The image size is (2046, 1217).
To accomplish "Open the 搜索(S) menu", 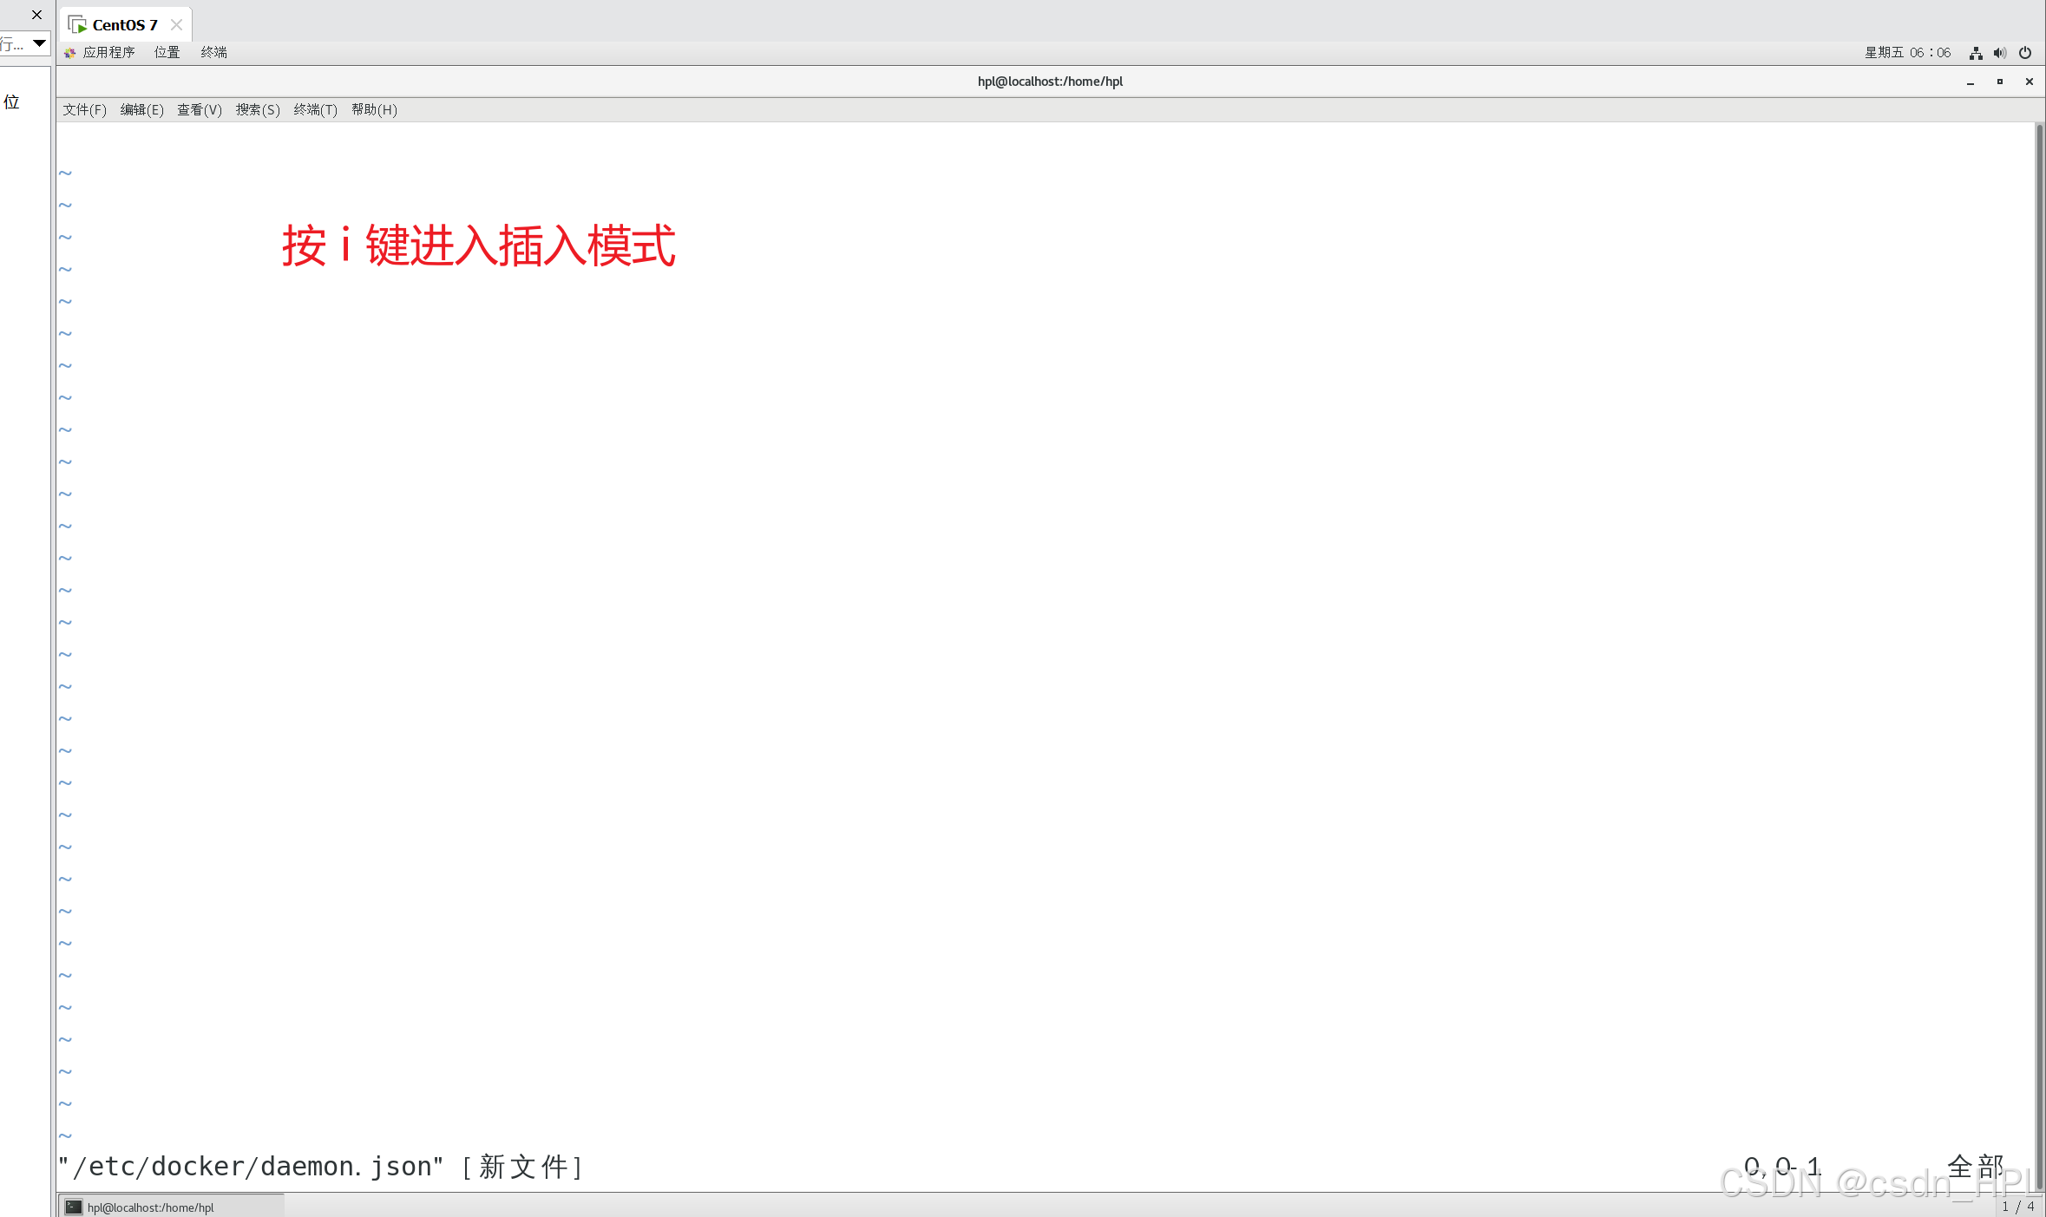I will point(258,109).
